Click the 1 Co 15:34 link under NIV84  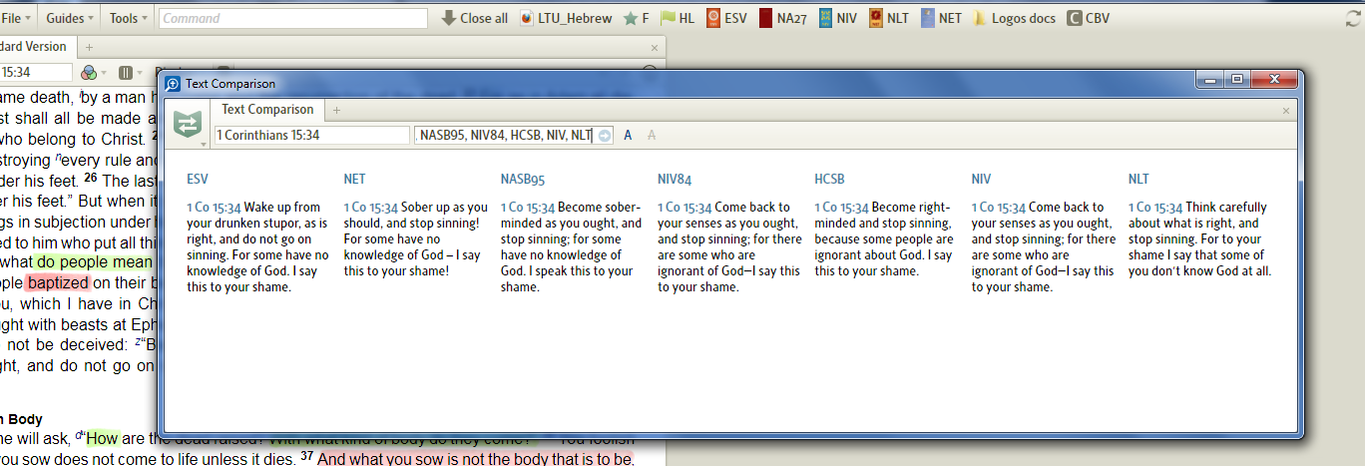[684, 208]
